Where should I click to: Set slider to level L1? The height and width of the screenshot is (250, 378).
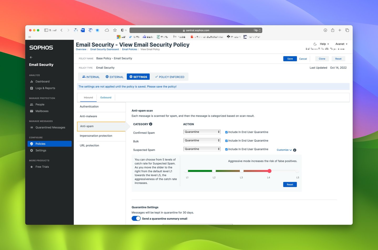(186, 171)
